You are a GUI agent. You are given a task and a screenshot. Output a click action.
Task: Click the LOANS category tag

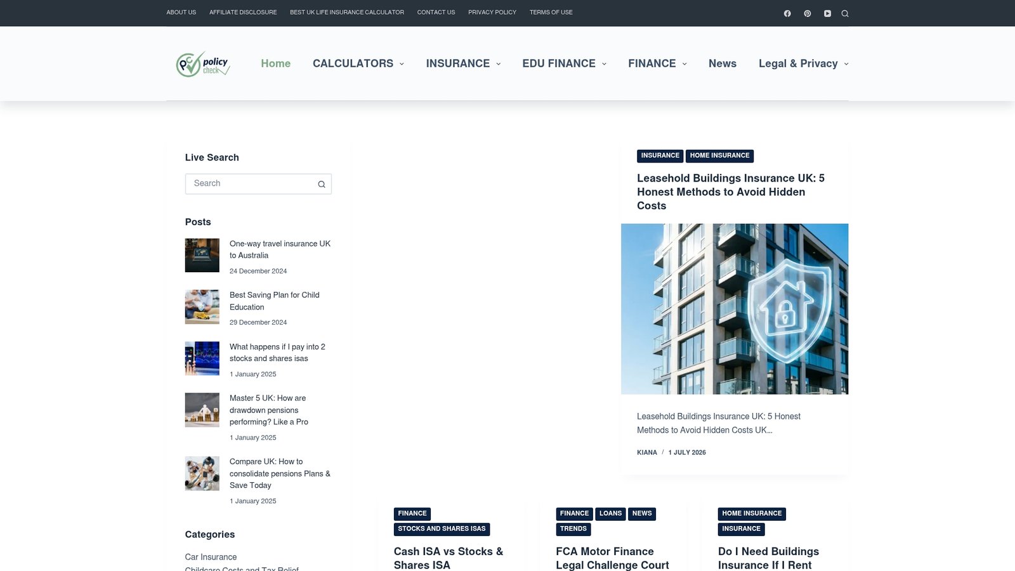point(610,514)
